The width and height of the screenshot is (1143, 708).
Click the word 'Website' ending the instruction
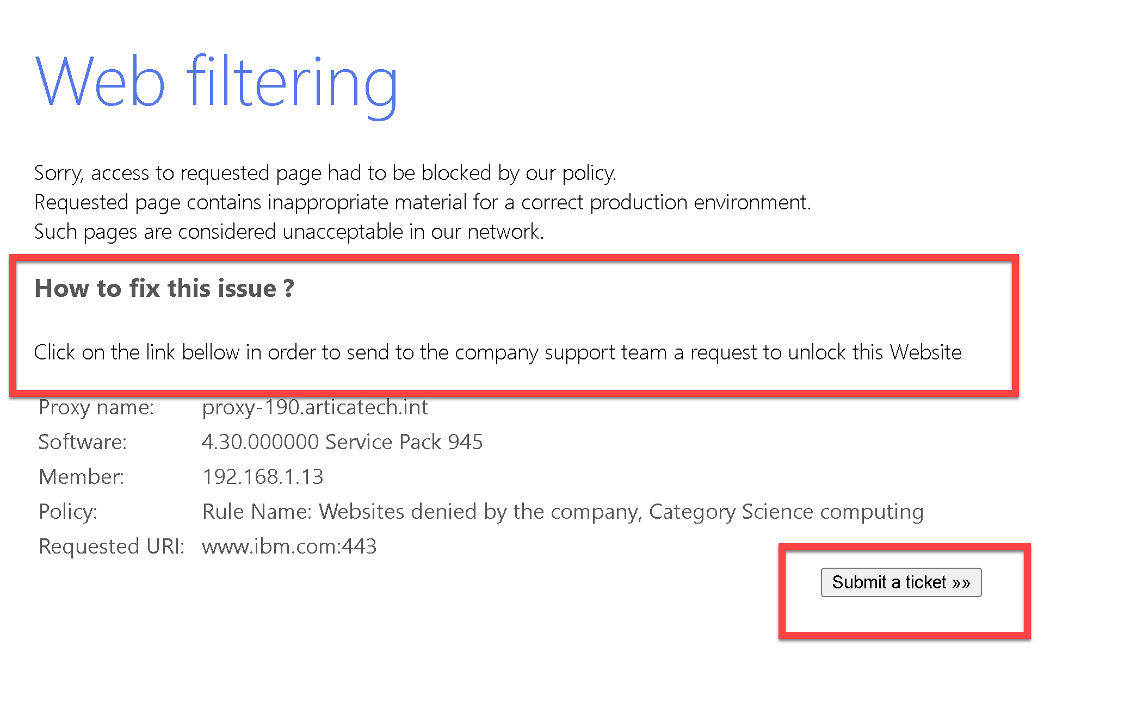[x=925, y=352]
